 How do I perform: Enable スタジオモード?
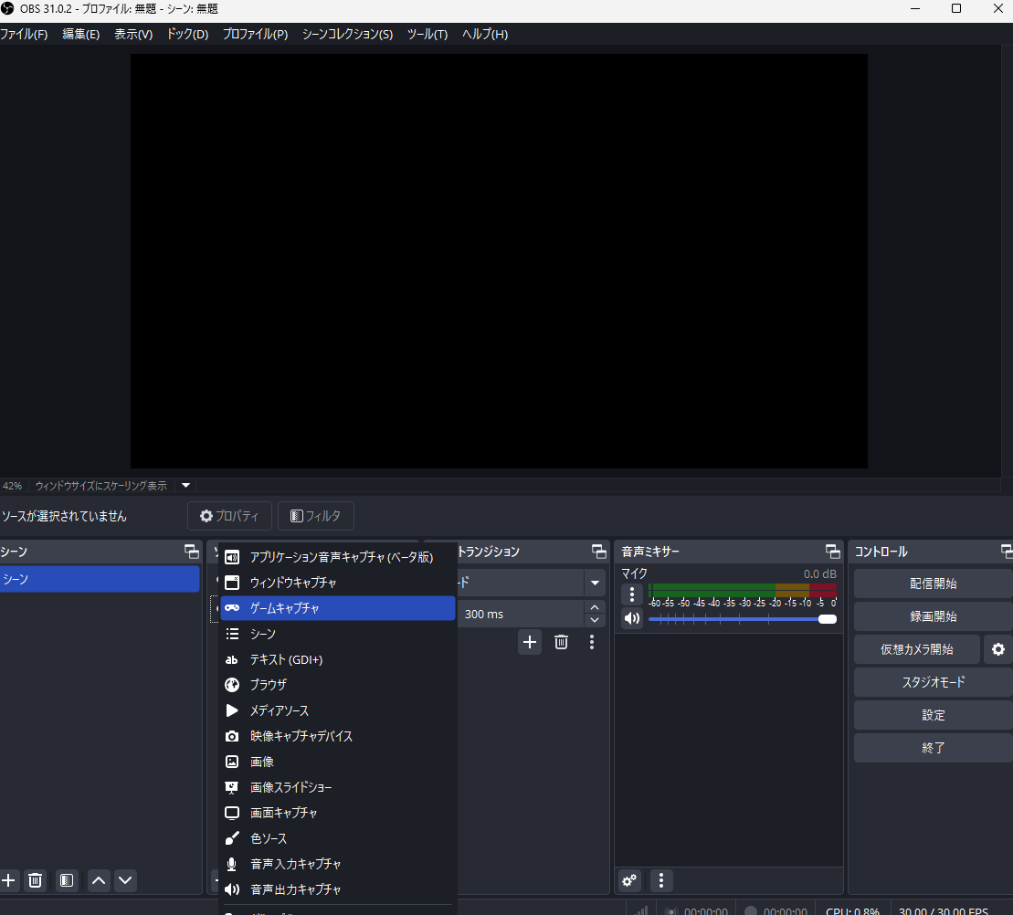933,682
